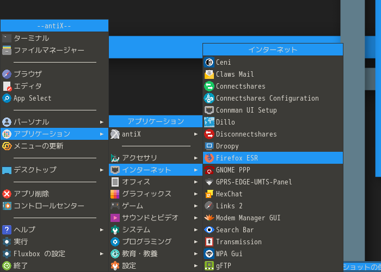Image resolution: width=381 pixels, height=272 pixels.
Task: Click the WPA Gui wifi icon
Action: (209, 254)
